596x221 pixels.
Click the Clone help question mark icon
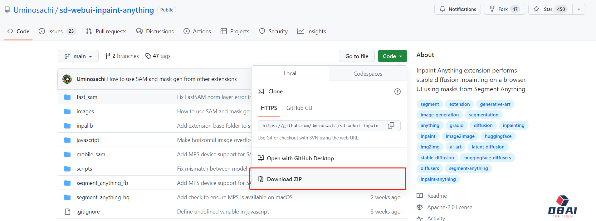(x=397, y=92)
